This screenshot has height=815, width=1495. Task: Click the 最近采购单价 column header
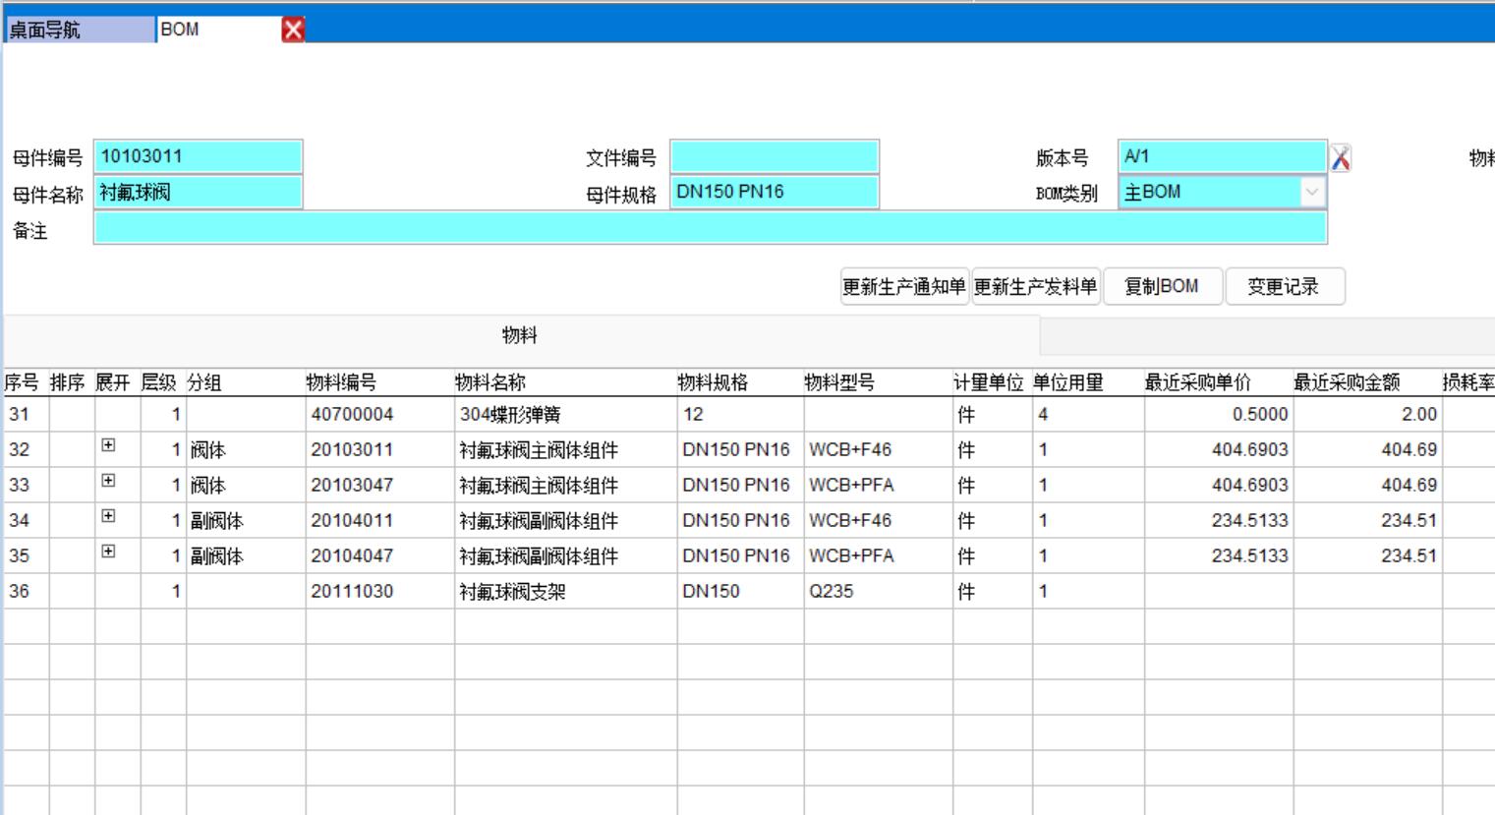(x=1197, y=382)
